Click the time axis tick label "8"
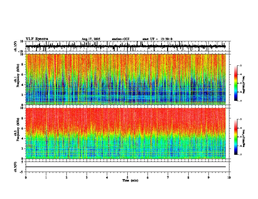The width and height of the screenshot is (258, 199). coord(188,178)
